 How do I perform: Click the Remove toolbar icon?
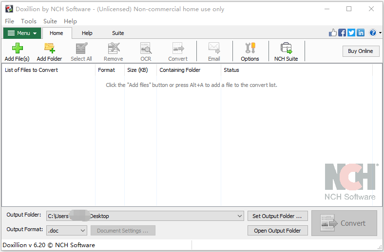[x=114, y=48]
